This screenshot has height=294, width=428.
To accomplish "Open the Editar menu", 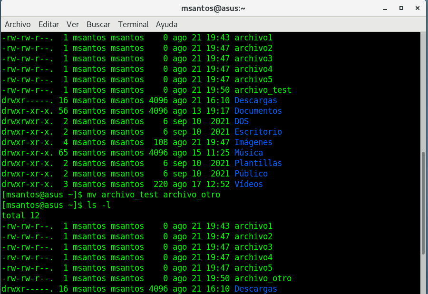I will [49, 24].
